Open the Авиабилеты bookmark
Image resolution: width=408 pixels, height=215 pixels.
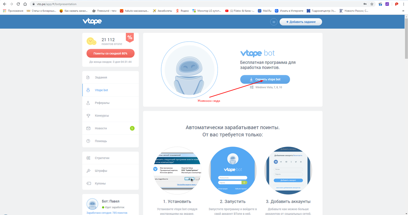163,11
